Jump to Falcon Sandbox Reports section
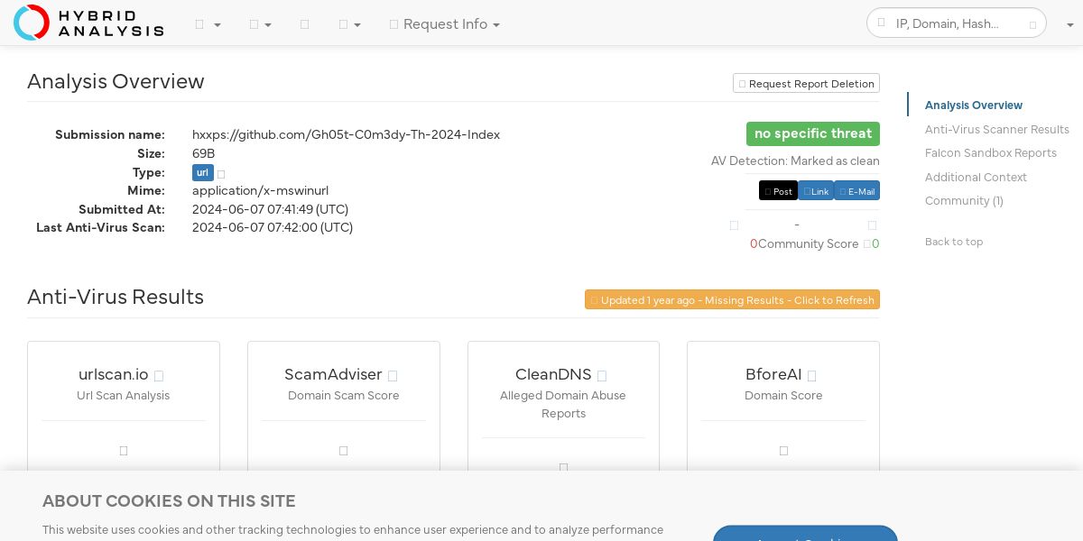The height and width of the screenshot is (541, 1083). (991, 153)
